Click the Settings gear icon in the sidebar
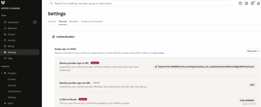261x107 pixels. tap(5, 52)
